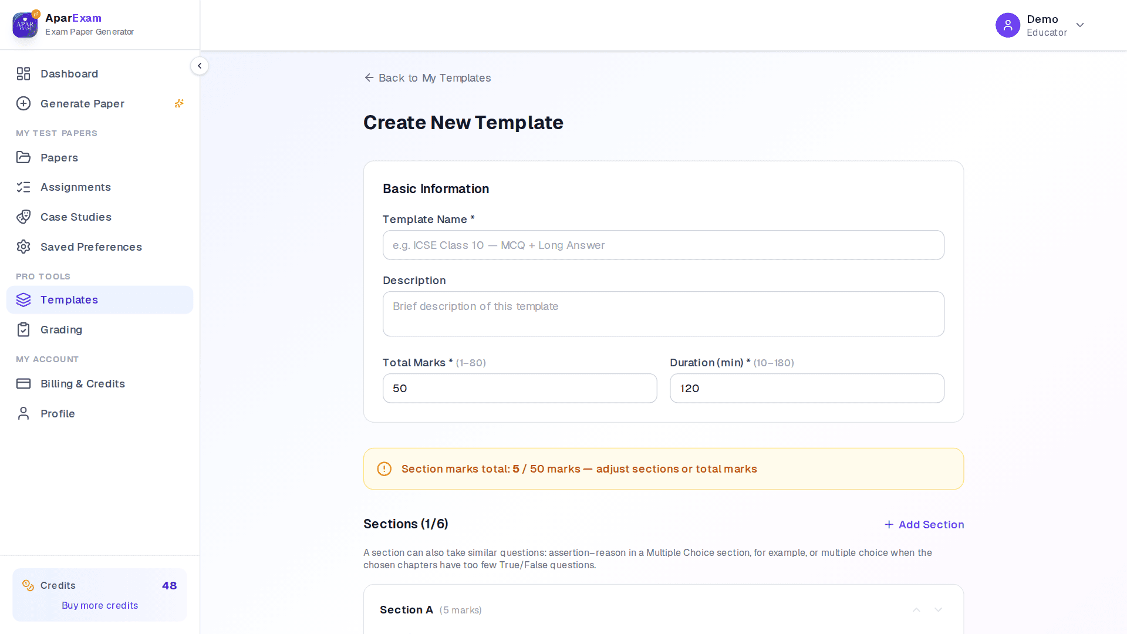Click the Grading clipboard icon
This screenshot has width=1127, height=634.
[23, 330]
